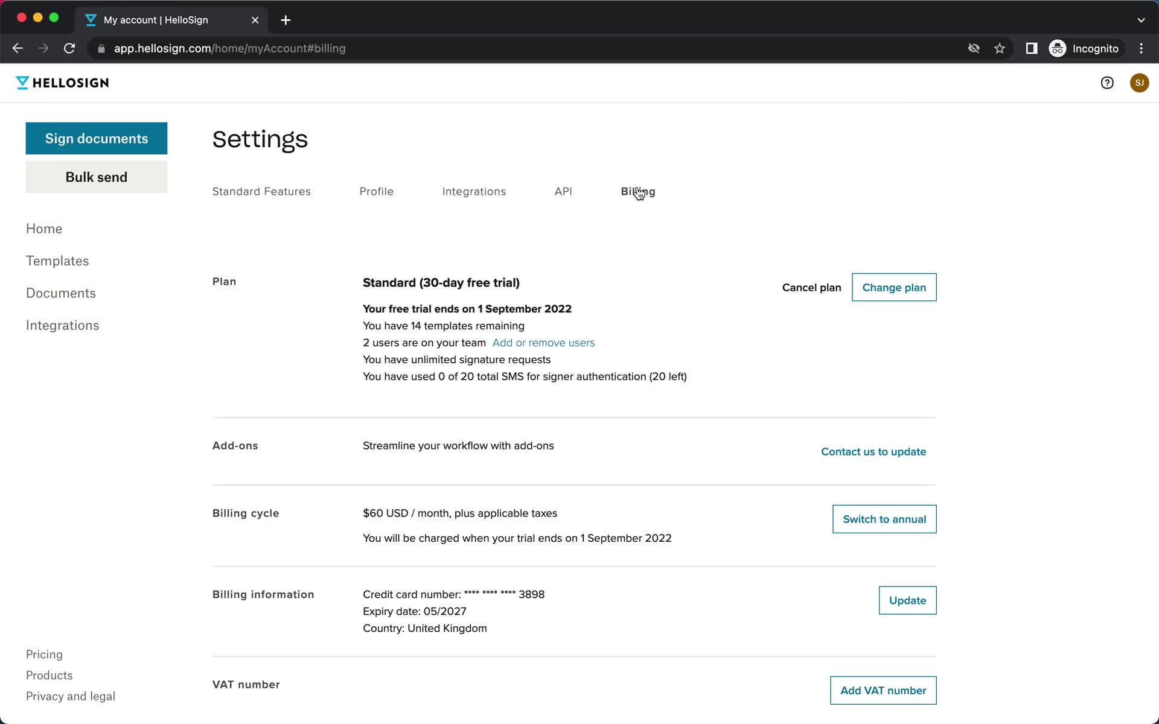Screen dimensions: 1159x724
Task: Reload the page
Action: (69, 48)
